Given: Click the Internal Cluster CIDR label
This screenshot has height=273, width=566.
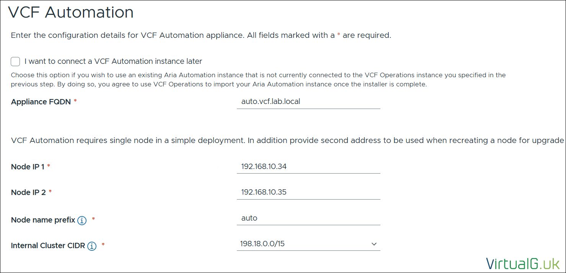Looking at the screenshot, I should [x=48, y=245].
